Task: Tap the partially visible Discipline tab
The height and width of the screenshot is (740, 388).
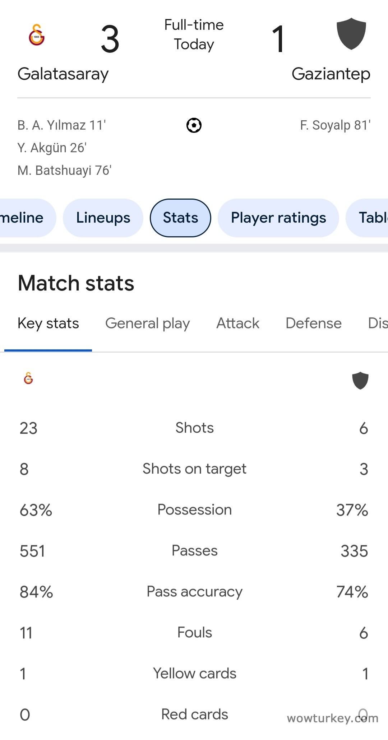Action: [x=378, y=324]
